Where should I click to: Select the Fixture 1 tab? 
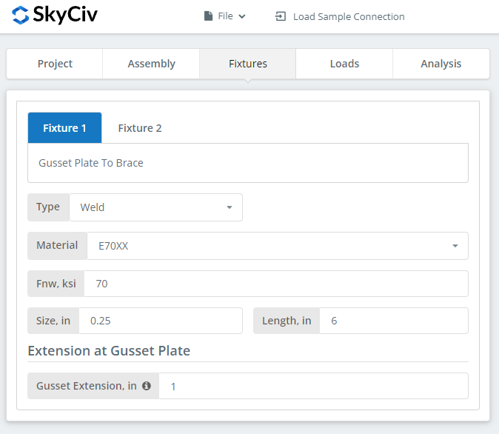coord(64,128)
